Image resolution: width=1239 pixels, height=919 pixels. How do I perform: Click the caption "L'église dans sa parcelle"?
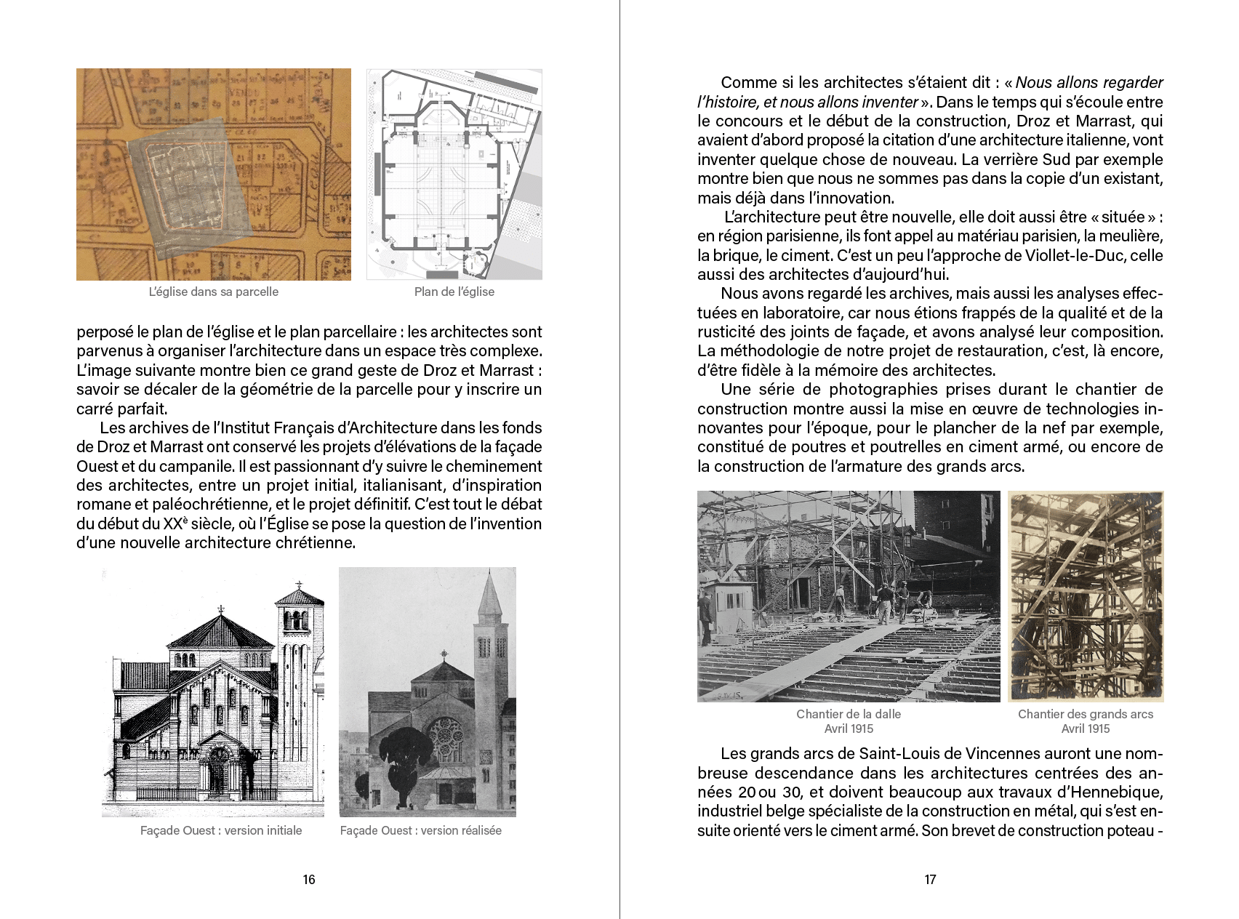[x=213, y=292]
